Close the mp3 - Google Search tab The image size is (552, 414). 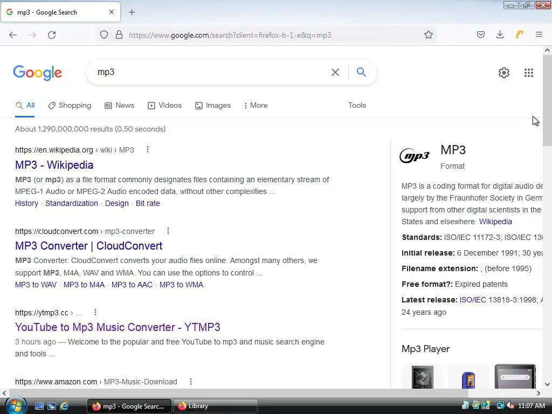(112, 12)
